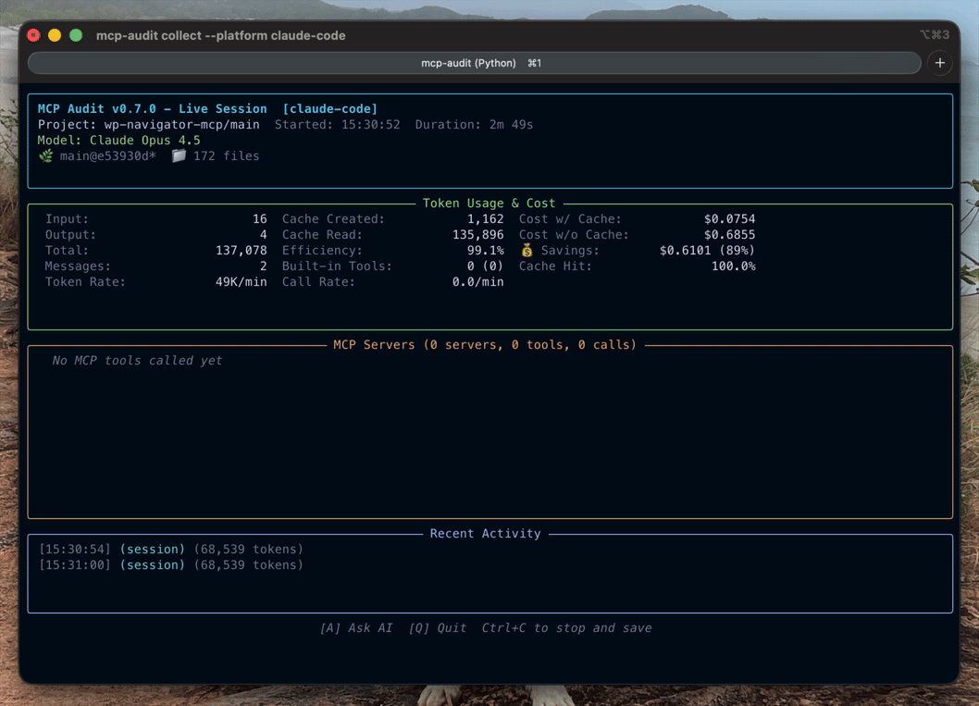
Task: Click 'Ctrl+C to stop and save' hint
Action: pyautogui.click(x=566, y=628)
